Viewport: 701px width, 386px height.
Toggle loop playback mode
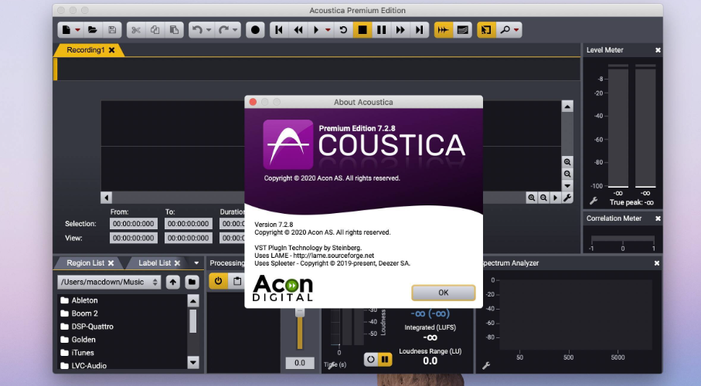click(343, 30)
